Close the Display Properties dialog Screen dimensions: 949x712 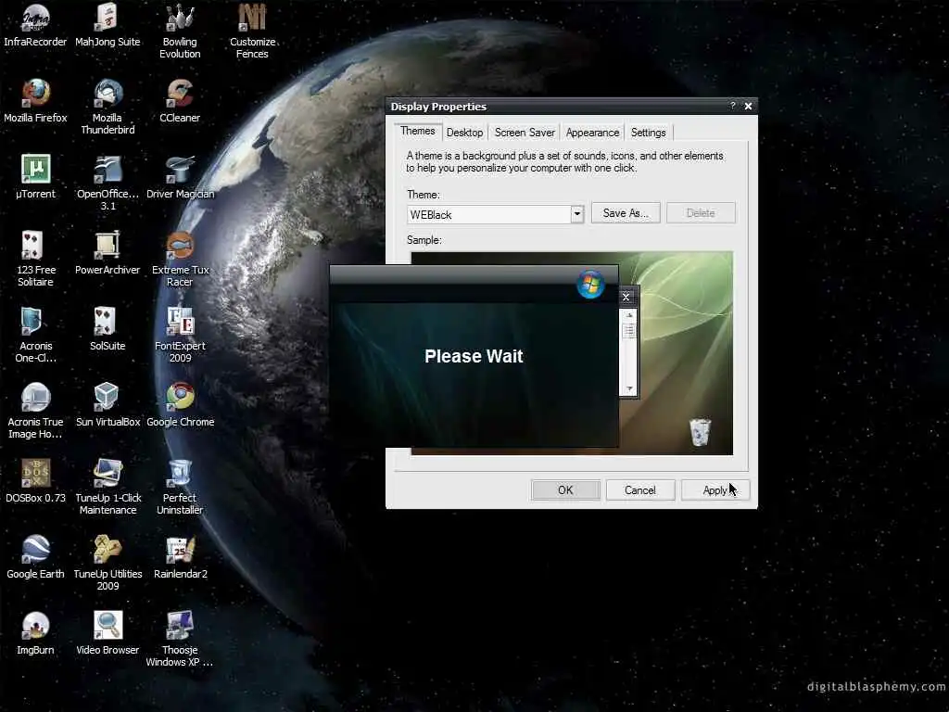[x=748, y=106]
